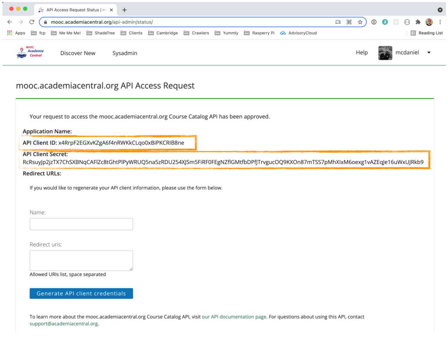This screenshot has width=448, height=343.
Task: Open the Rasperry Pi bookmarks folder
Action: pos(259,33)
